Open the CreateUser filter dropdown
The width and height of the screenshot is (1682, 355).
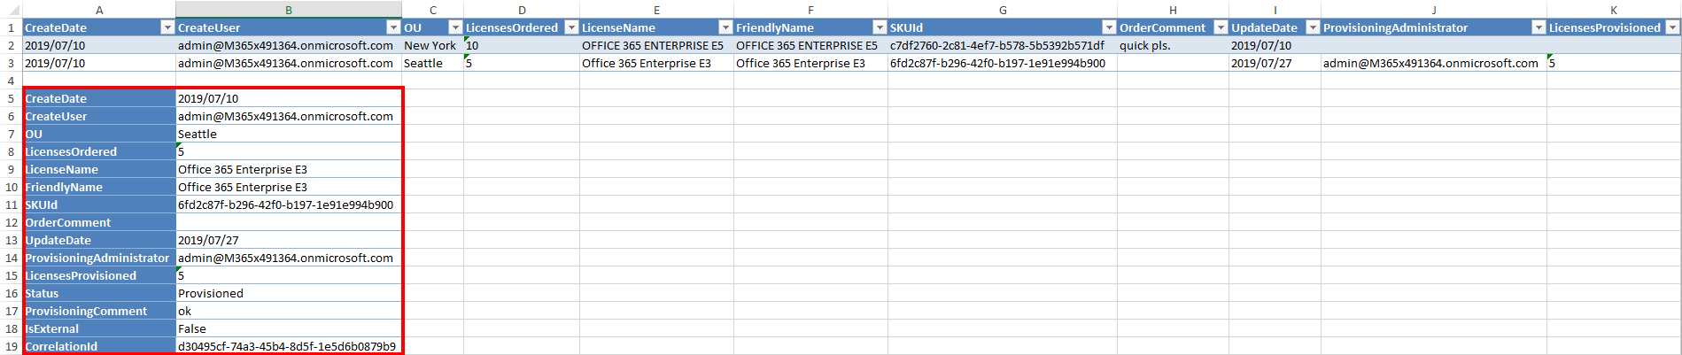(393, 27)
